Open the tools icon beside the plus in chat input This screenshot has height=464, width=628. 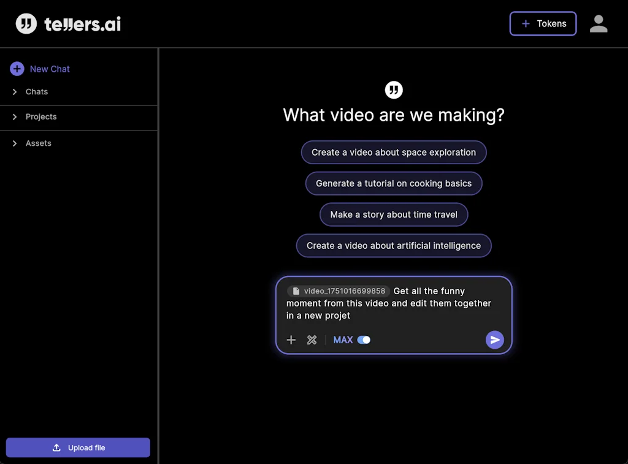(x=312, y=340)
